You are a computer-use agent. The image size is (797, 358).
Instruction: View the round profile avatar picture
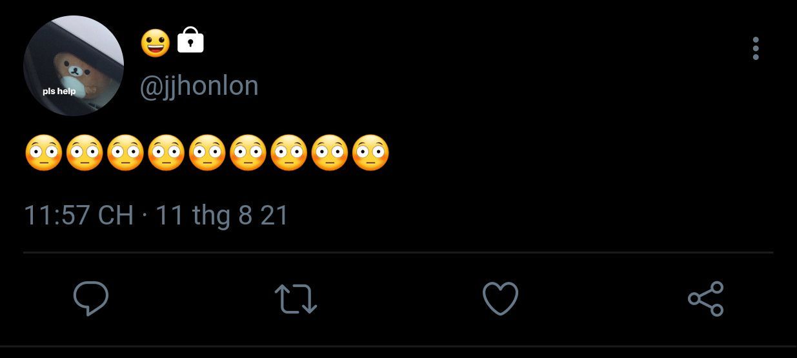pos(74,66)
